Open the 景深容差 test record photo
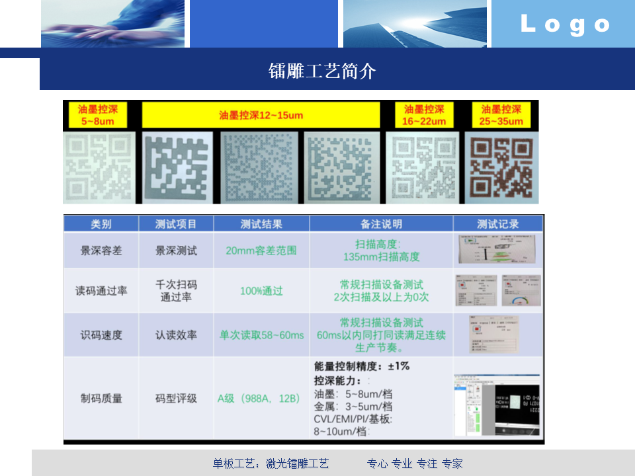The image size is (635, 476). pos(497,249)
